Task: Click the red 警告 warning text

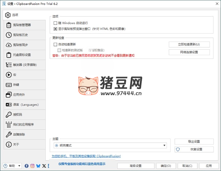Action: [93, 56]
